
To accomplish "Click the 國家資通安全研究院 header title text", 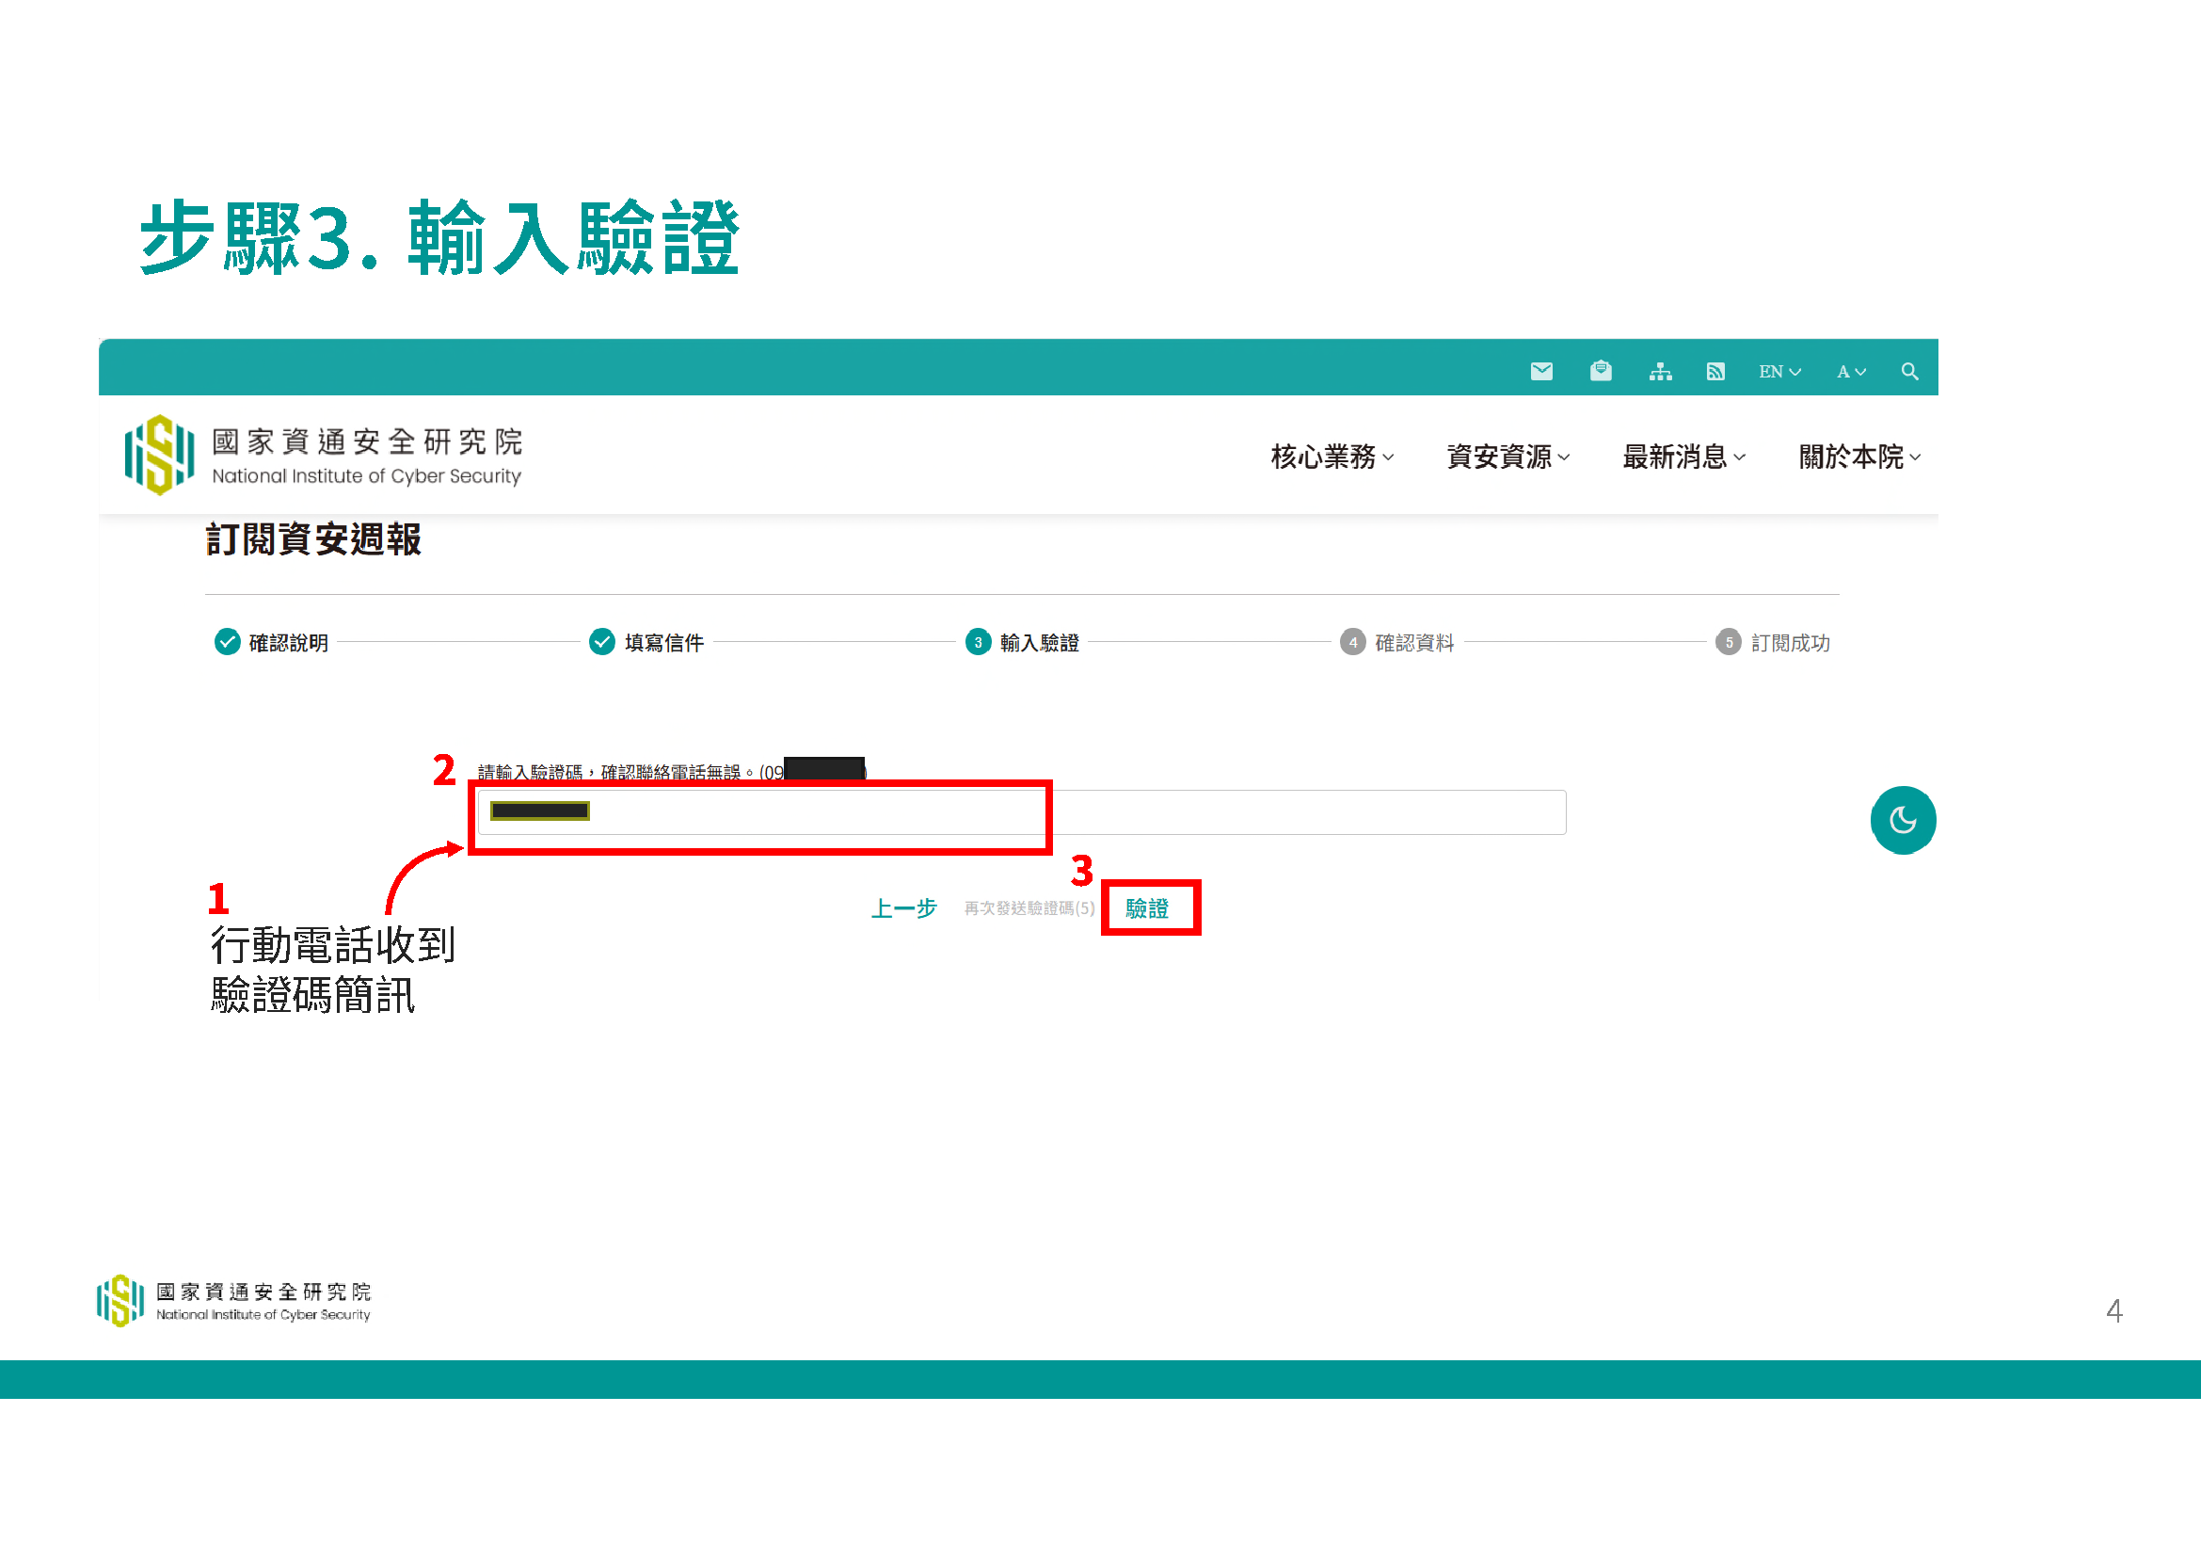I will 367,442.
